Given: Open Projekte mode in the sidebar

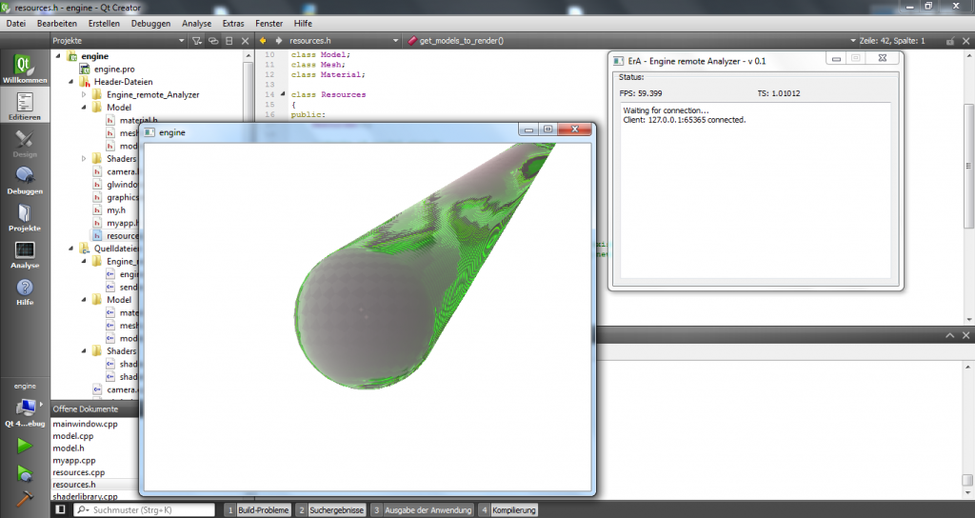Looking at the screenshot, I should 24,216.
